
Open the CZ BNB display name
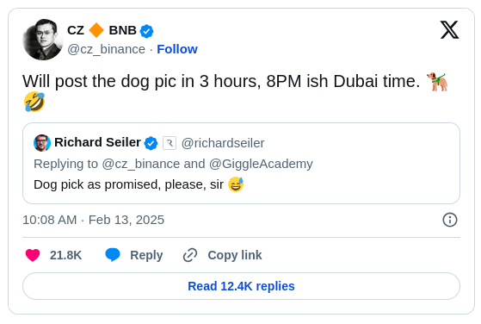tap(102, 30)
